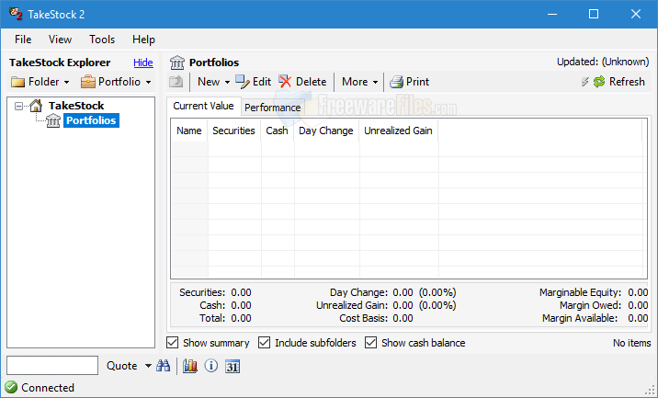Click the Portfolios bank icon in header
The width and height of the screenshot is (658, 398).
pyautogui.click(x=177, y=63)
